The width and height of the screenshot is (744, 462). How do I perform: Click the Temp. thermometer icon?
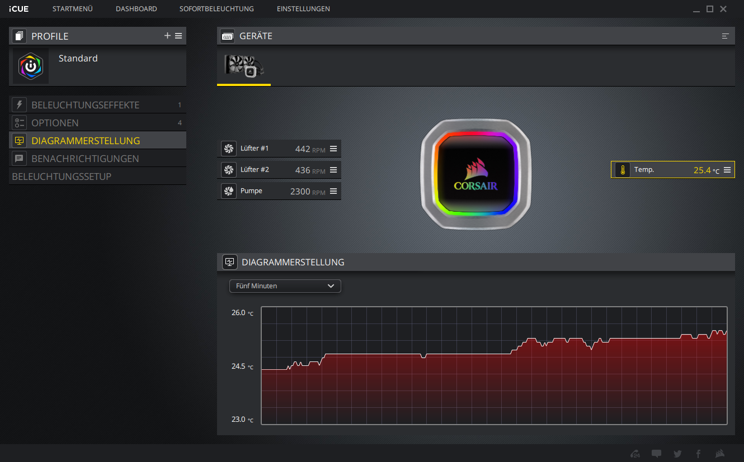pos(623,170)
